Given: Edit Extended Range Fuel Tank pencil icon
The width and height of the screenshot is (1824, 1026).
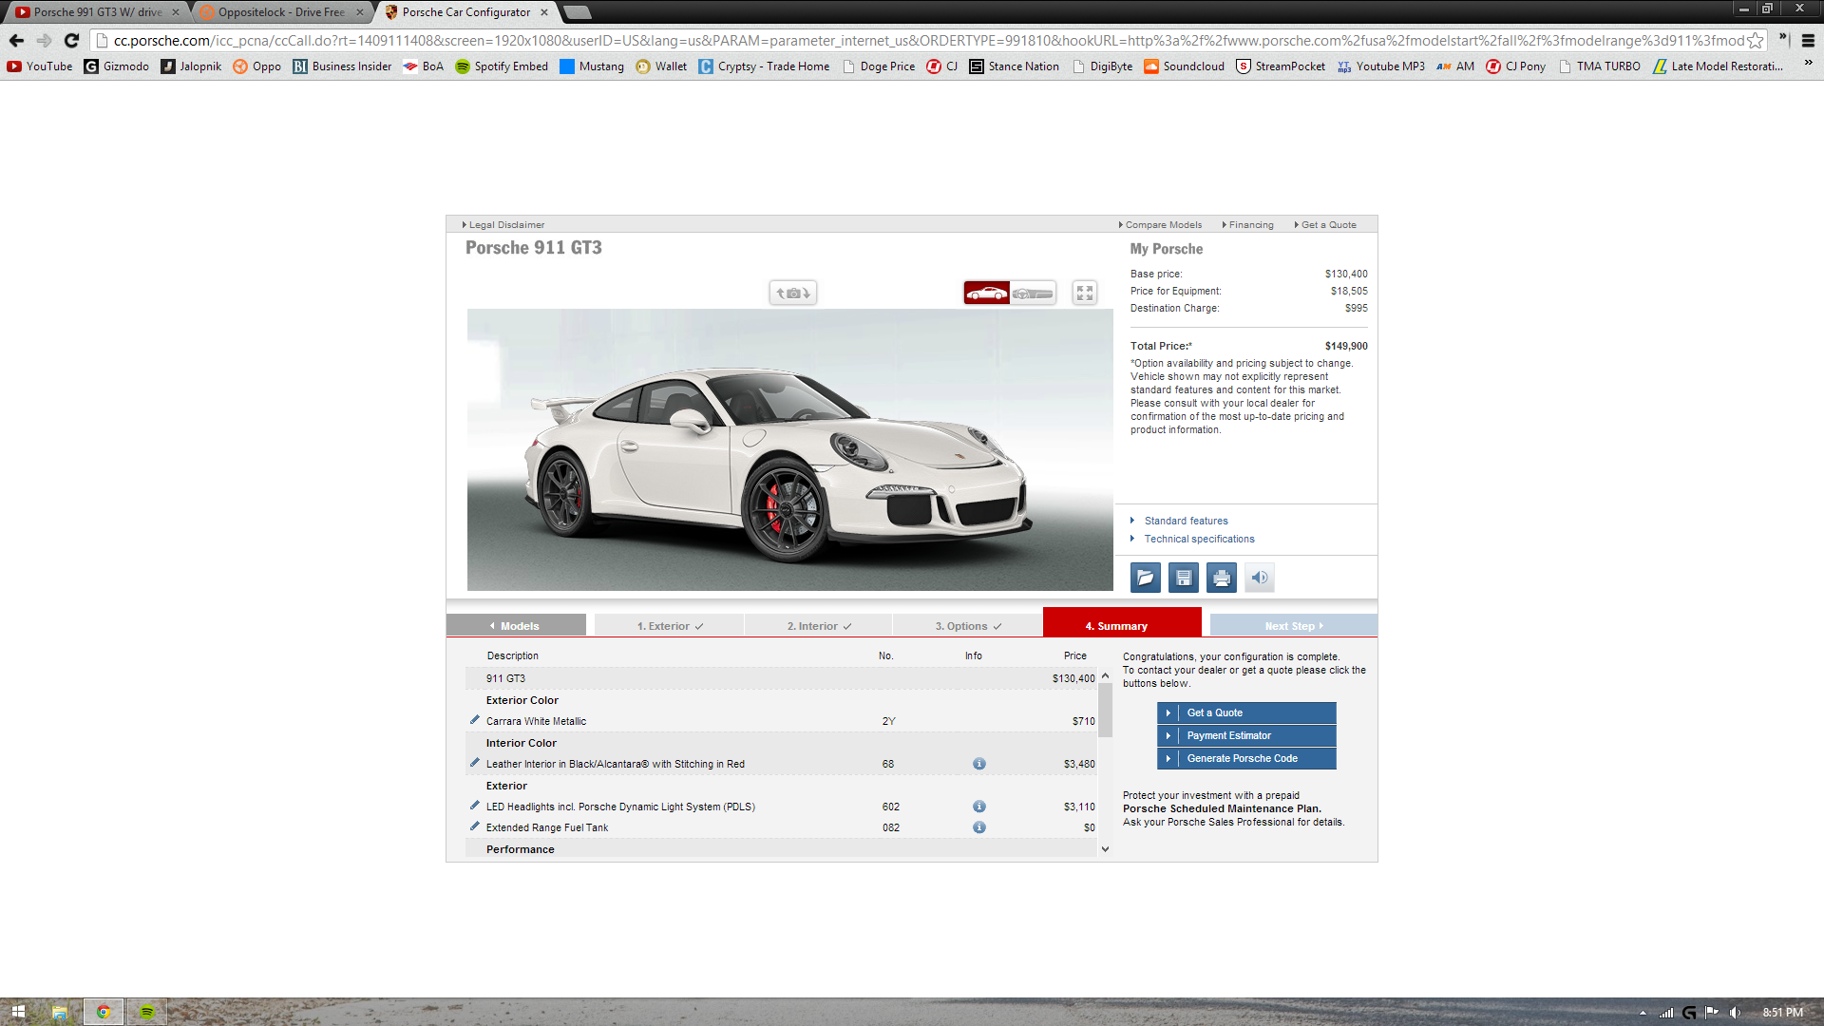Looking at the screenshot, I should click(475, 826).
